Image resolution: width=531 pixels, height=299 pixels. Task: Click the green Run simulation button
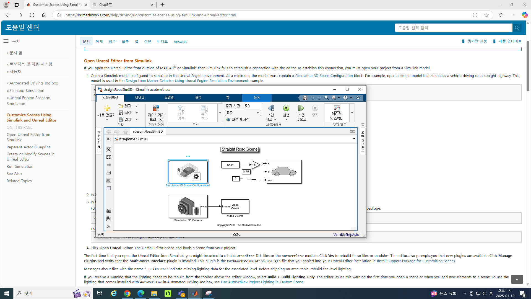(x=286, y=108)
